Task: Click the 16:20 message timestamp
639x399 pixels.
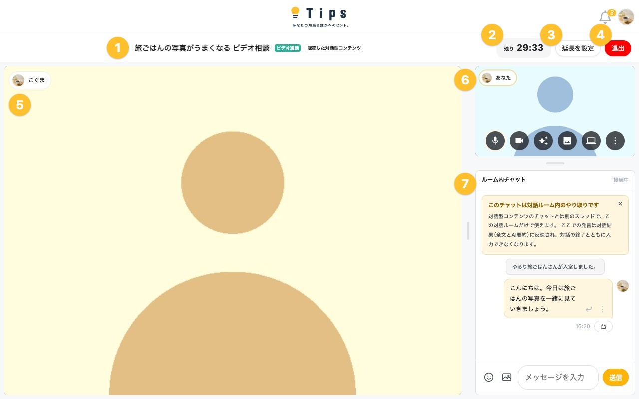Action: pos(583,326)
